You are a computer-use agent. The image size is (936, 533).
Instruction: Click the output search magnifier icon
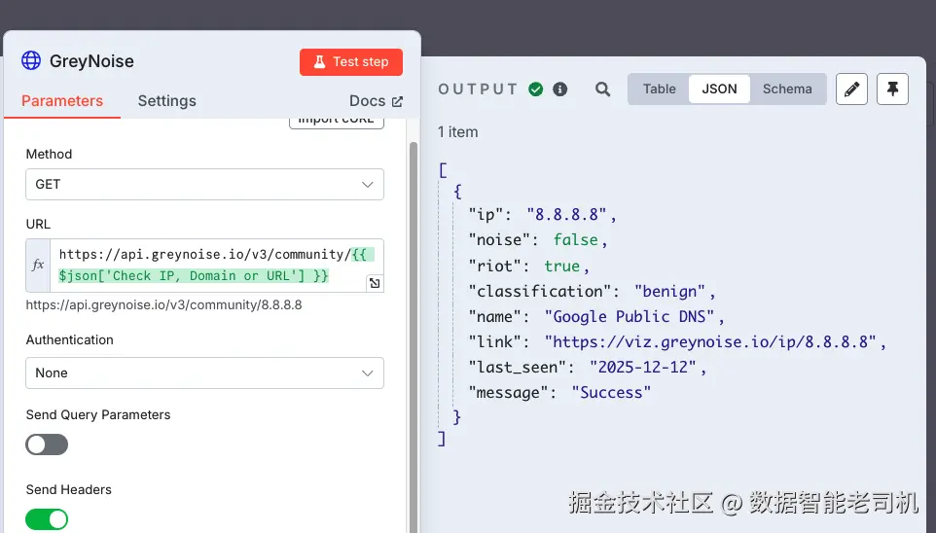point(602,89)
